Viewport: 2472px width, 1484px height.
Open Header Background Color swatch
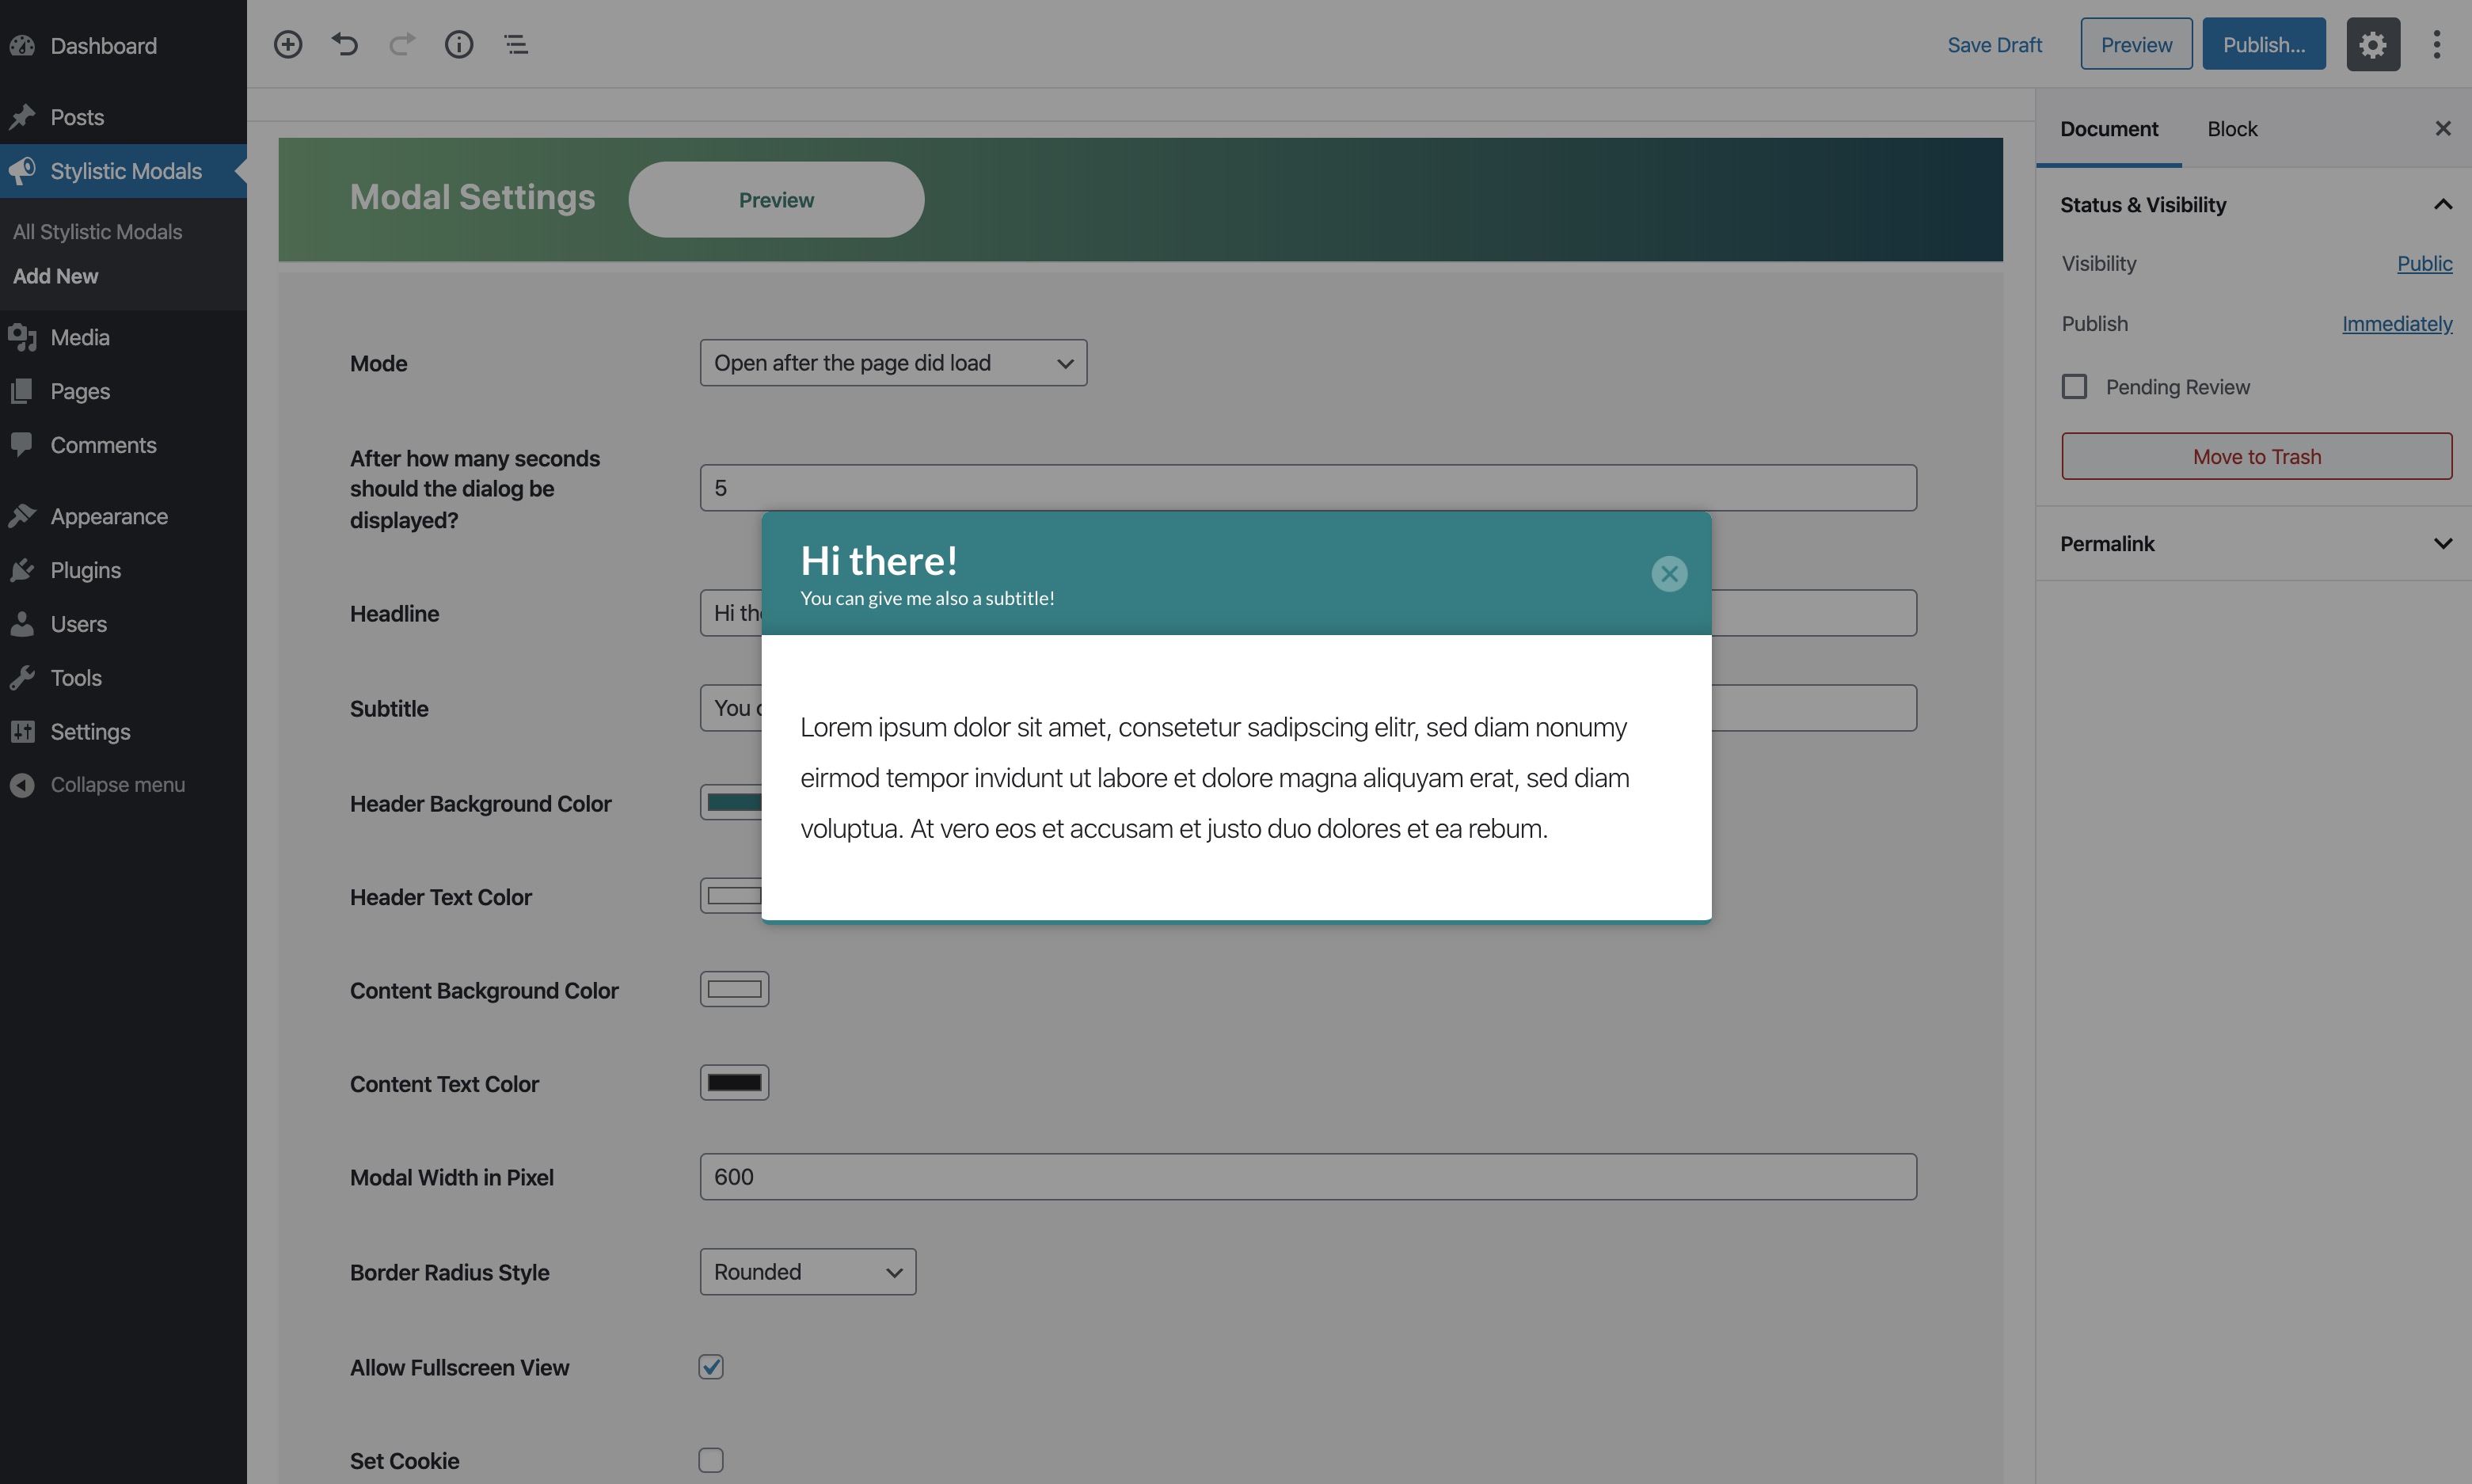tap(731, 802)
